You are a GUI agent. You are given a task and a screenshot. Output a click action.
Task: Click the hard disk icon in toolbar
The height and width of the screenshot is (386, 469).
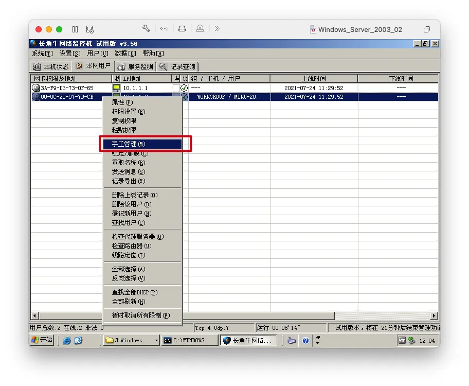point(182,29)
